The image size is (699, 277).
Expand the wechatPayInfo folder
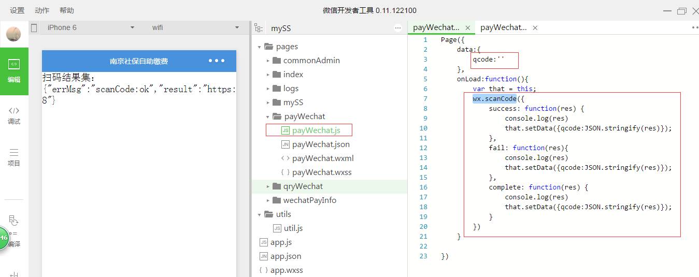click(268, 200)
